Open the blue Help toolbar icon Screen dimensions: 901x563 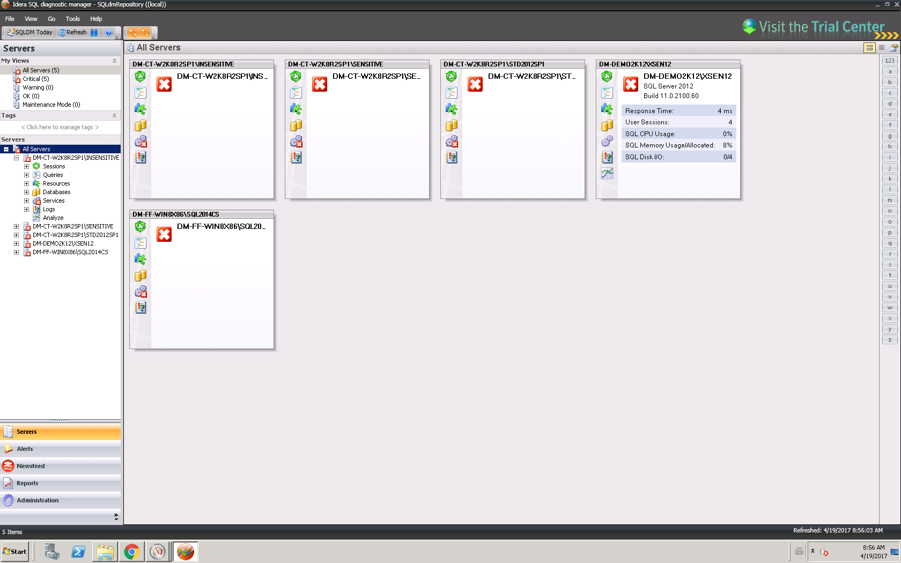pyautogui.click(x=108, y=33)
